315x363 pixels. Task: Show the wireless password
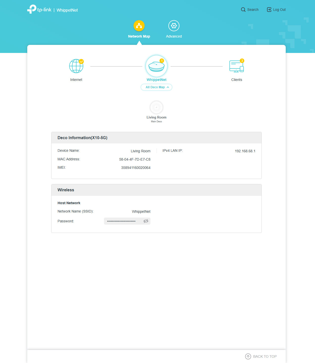146,221
